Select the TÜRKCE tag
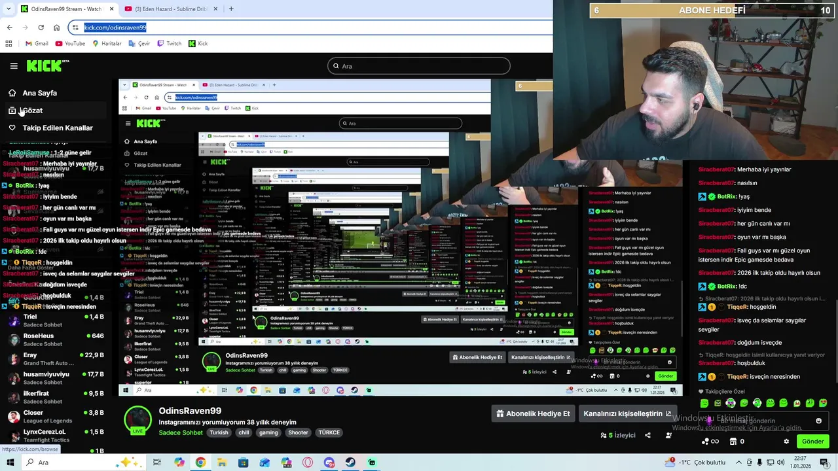 pos(329,432)
